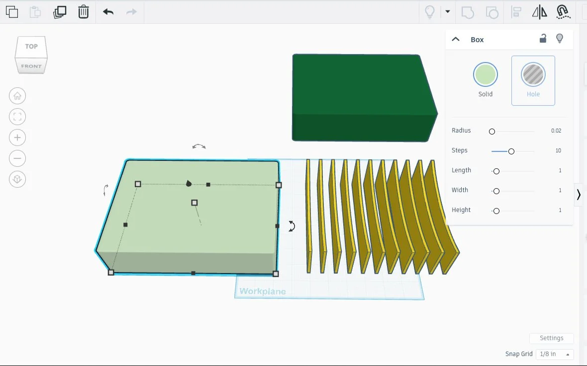The width and height of the screenshot is (587, 366).
Task: Click the Box panel title
Action: tap(477, 40)
